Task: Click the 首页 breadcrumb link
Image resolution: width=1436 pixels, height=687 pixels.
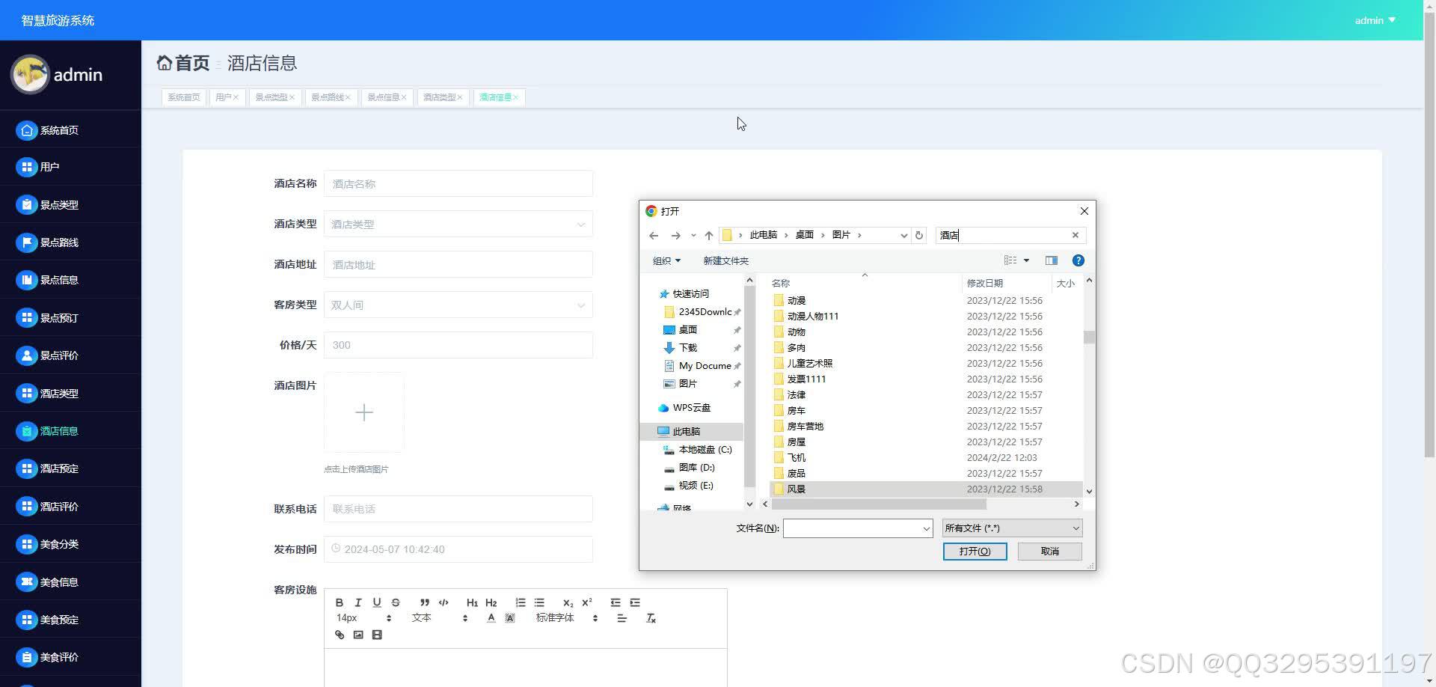Action: pyautogui.click(x=183, y=63)
